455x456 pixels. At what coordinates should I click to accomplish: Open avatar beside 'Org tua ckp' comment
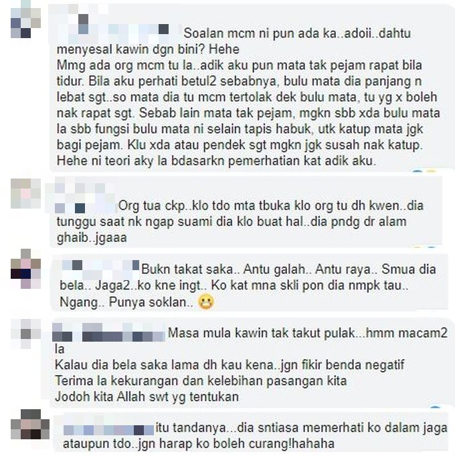tap(25, 194)
